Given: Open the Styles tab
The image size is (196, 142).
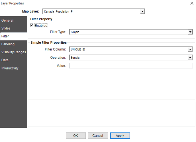Looking at the screenshot, I should (13, 28).
